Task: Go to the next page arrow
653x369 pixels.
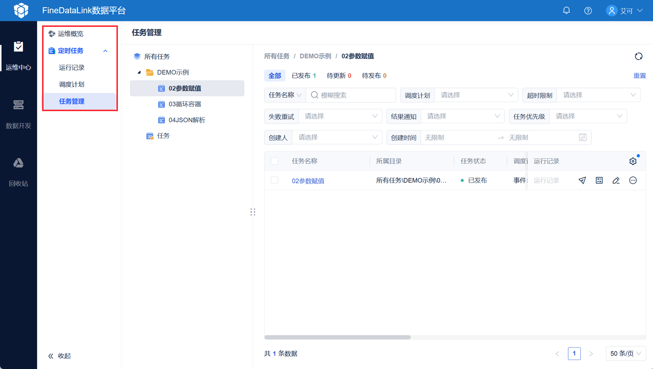Action: click(x=591, y=353)
